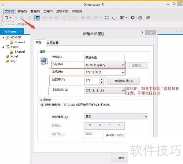Open the 文件(F) menu
Screen dimensions: 183x164
[x=10, y=11]
